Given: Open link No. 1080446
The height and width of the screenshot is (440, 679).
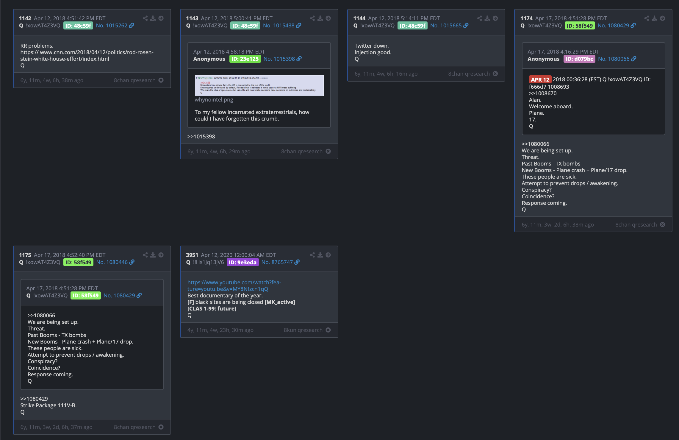Looking at the screenshot, I should click(x=115, y=262).
